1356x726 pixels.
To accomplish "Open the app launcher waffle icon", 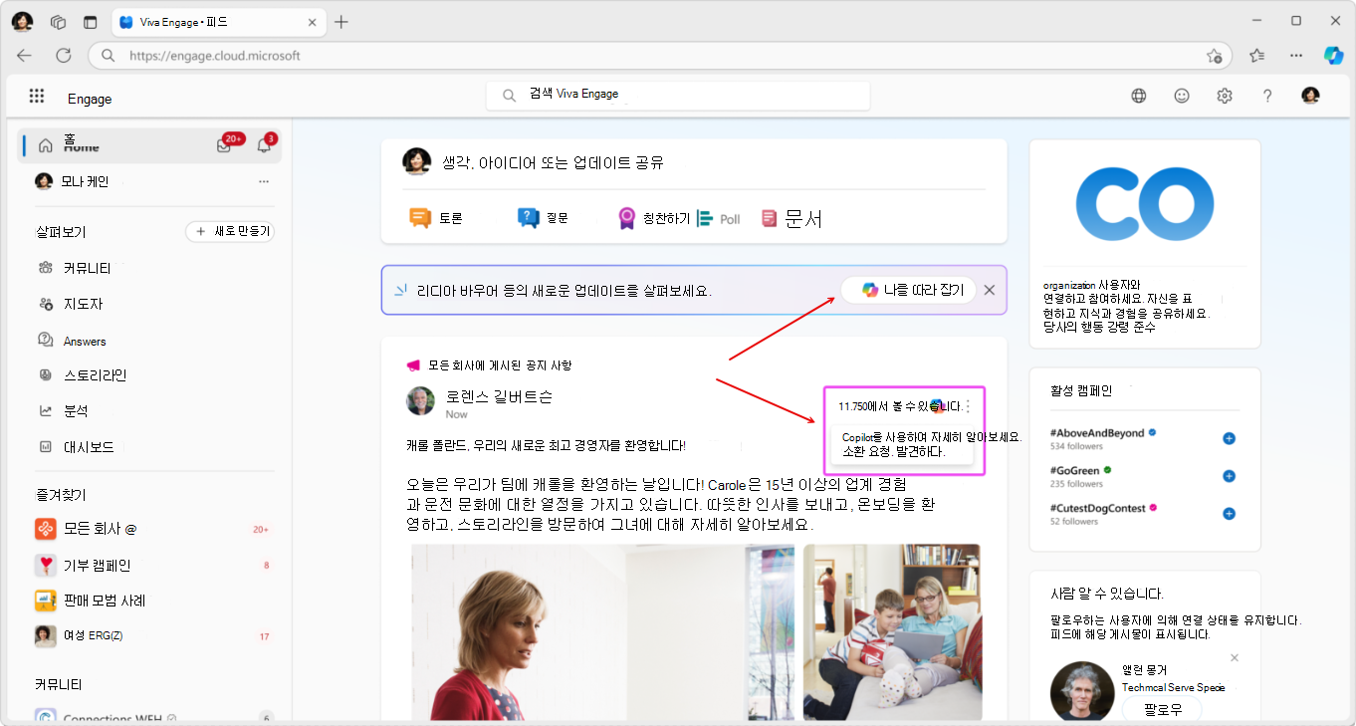I will click(x=37, y=97).
